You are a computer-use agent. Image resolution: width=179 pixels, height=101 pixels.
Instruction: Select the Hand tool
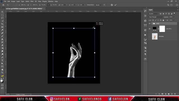(2, 70)
